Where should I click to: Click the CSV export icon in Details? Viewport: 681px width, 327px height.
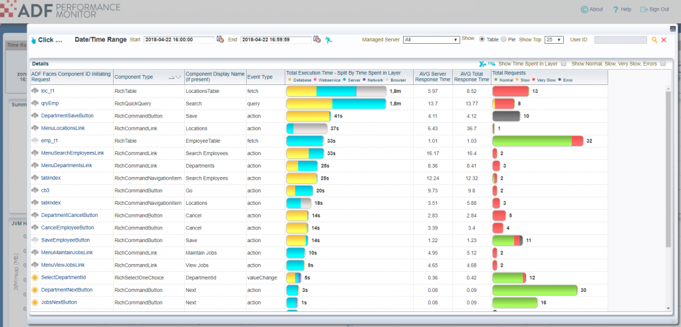tap(491, 63)
